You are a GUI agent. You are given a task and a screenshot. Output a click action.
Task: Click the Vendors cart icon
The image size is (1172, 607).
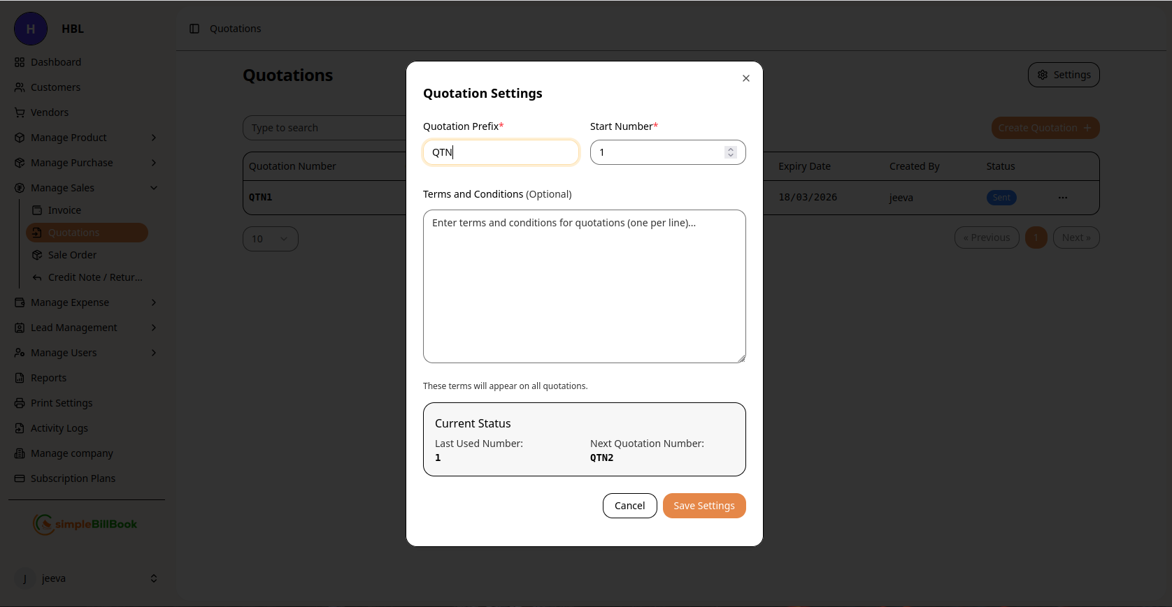coord(20,112)
